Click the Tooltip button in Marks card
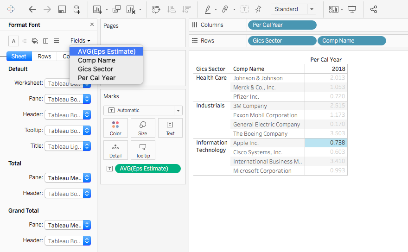Screen dimensions: 408x252 pos(143,150)
